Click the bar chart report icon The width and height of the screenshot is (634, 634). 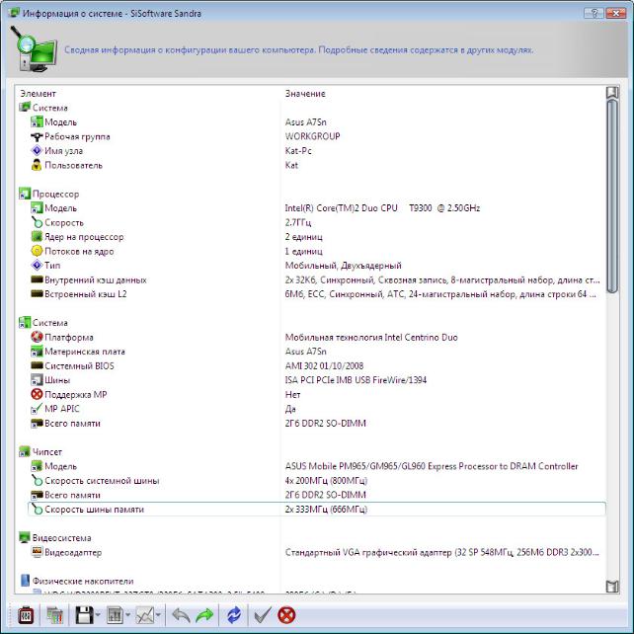[x=115, y=615]
